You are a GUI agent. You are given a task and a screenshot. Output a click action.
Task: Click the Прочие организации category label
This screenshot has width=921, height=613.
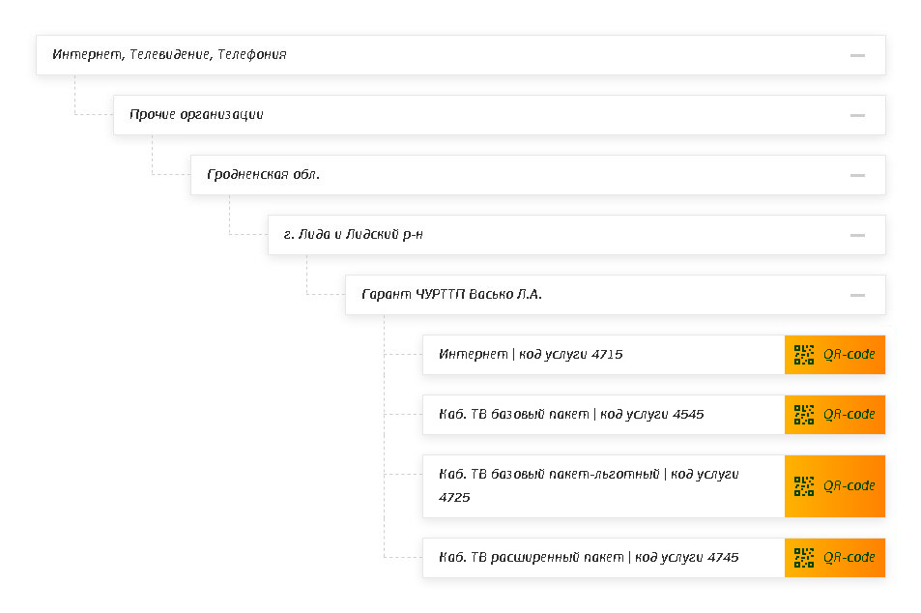click(196, 115)
